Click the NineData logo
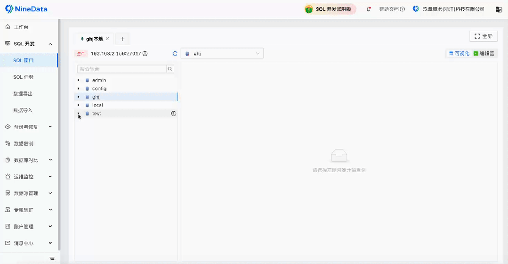Screen dimensions: 508x264 (x=26, y=9)
